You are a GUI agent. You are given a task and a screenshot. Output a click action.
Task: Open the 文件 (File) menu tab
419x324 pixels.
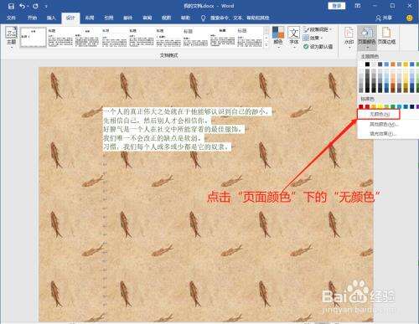click(11, 18)
